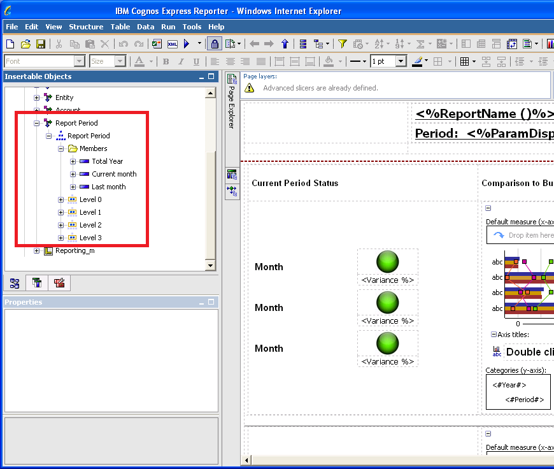
Task: Click the Validate report icon
Action: coord(157,44)
